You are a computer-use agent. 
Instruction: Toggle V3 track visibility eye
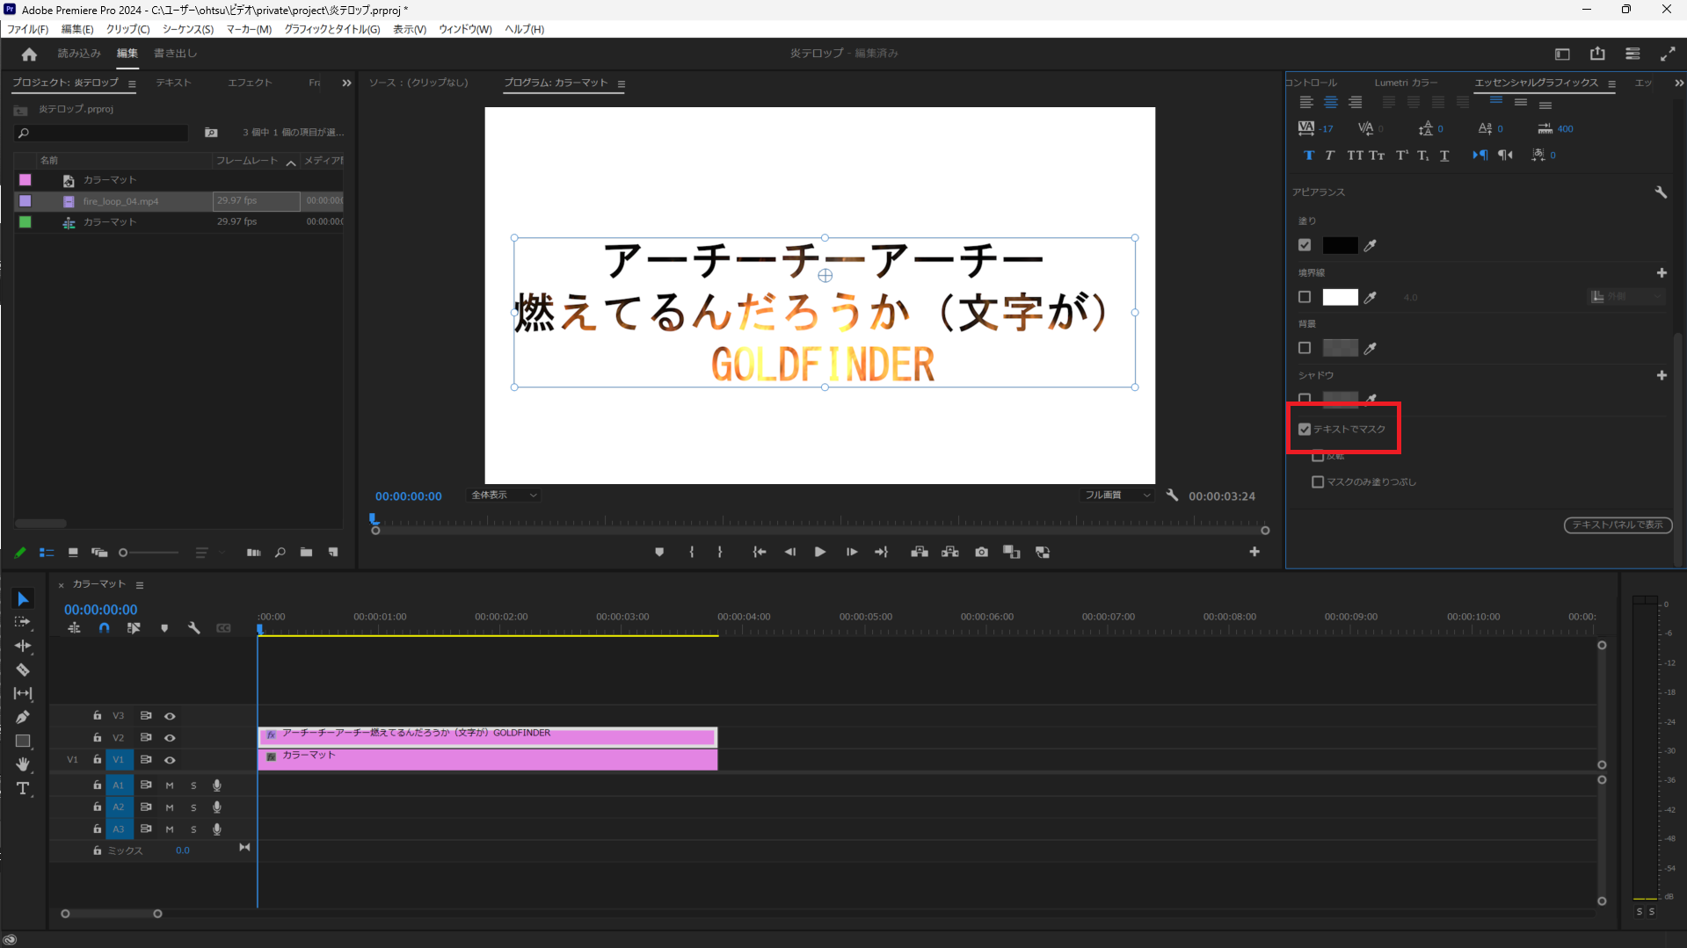pos(170,716)
